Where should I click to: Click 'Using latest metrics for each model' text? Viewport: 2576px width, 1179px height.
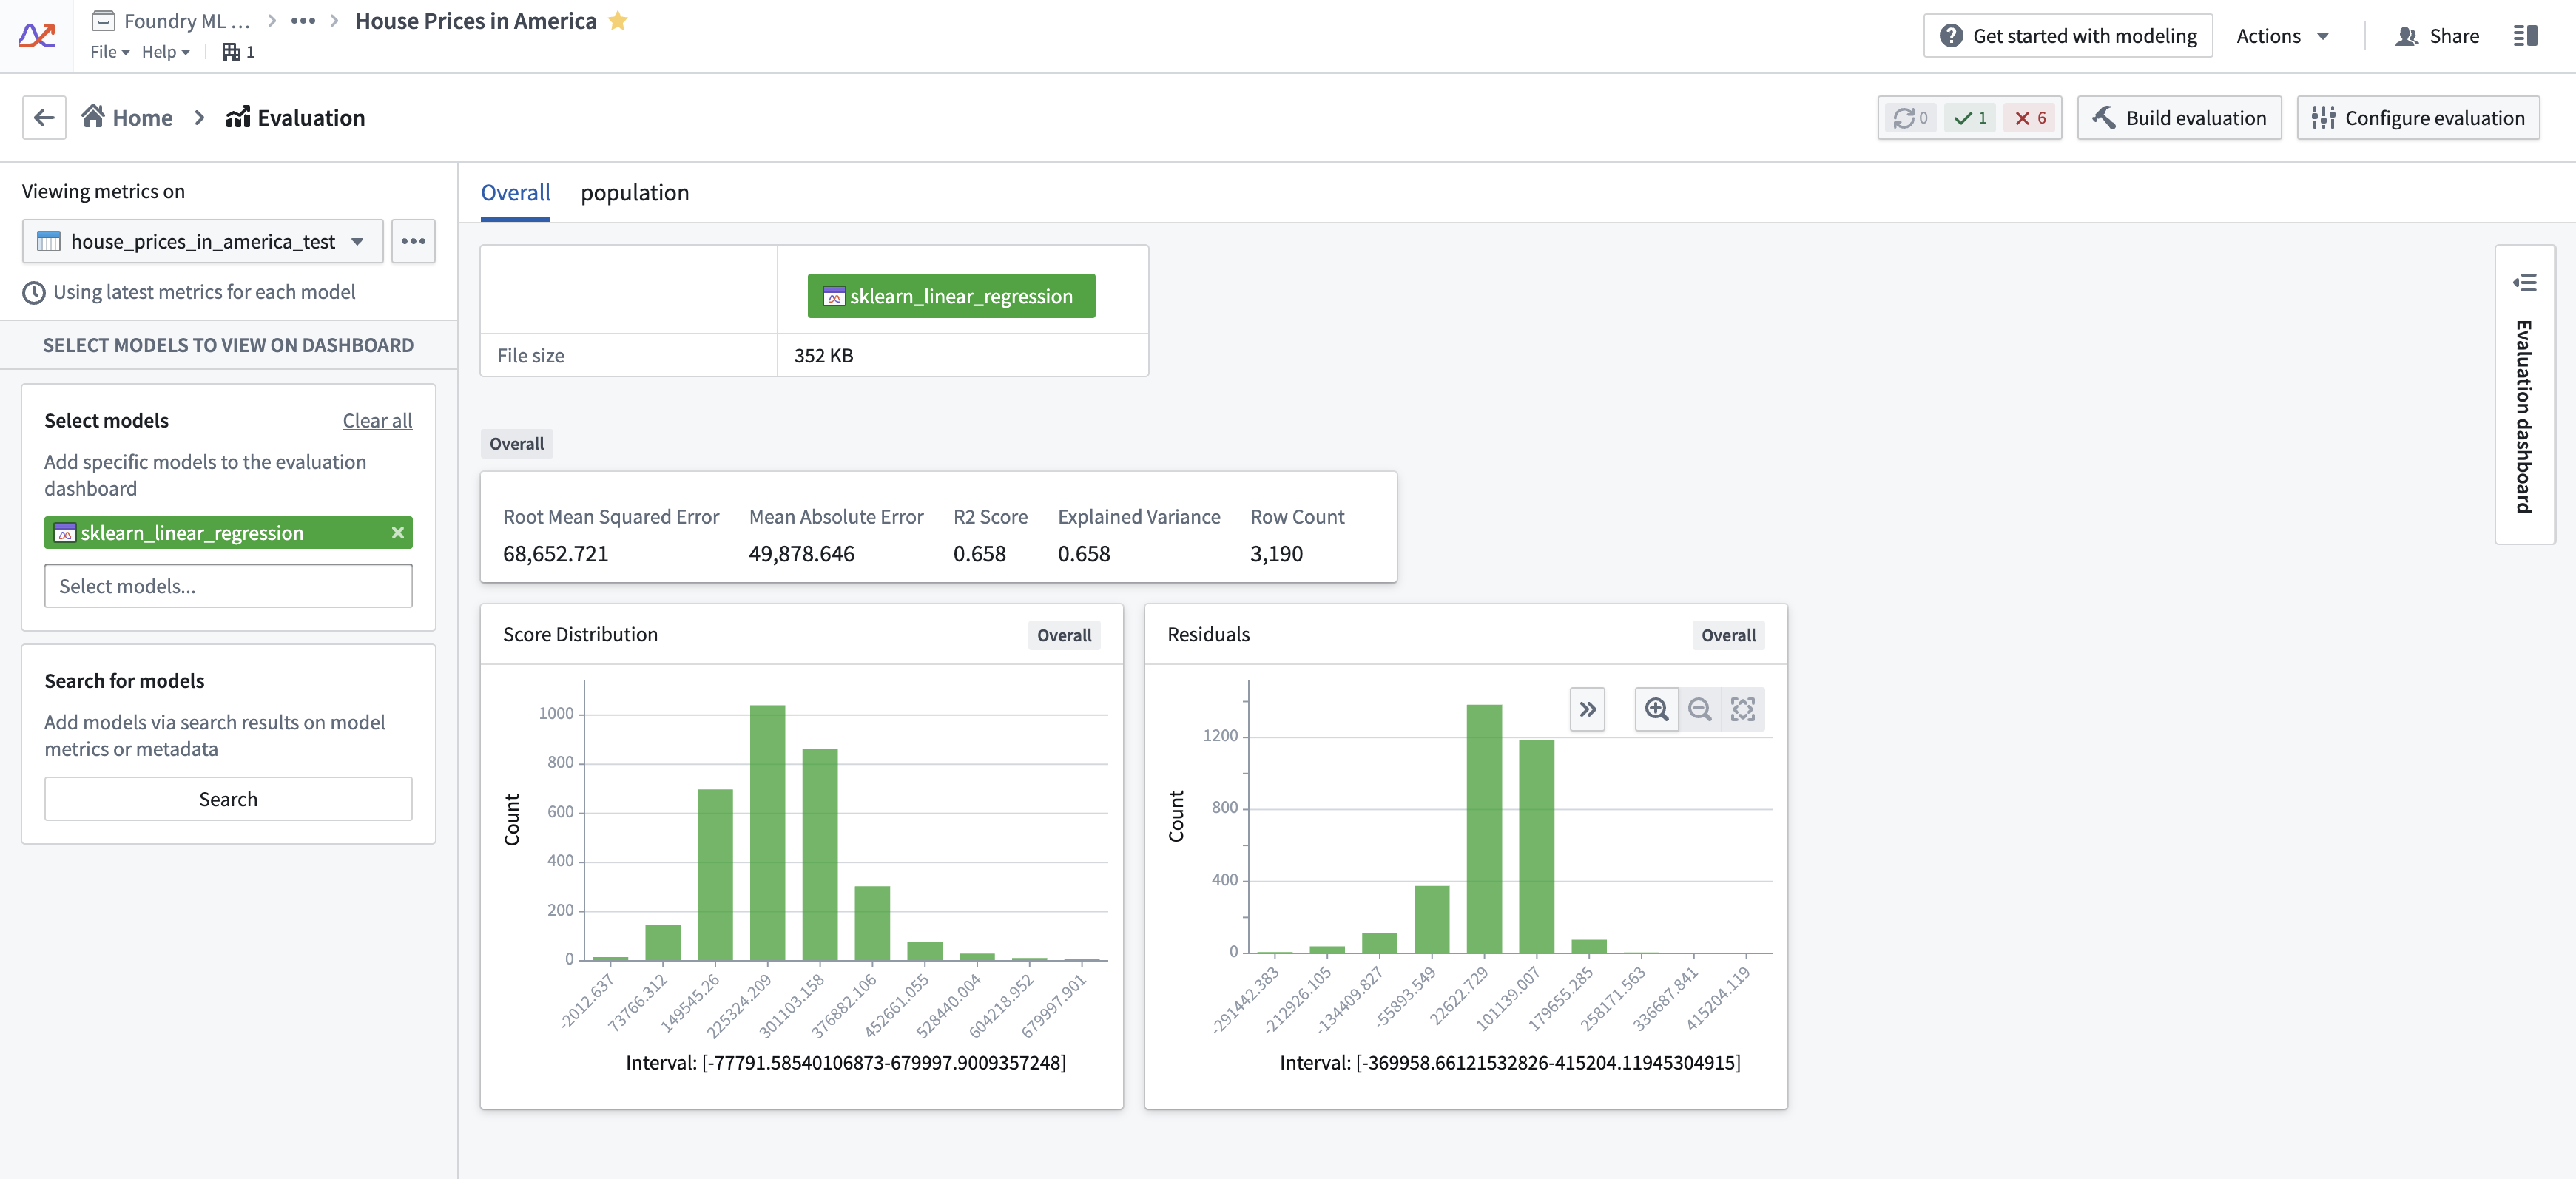204,292
